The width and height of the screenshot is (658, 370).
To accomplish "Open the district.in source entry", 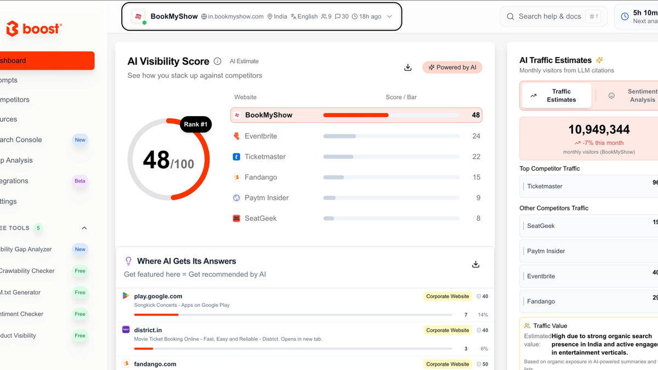I will pos(305,339).
